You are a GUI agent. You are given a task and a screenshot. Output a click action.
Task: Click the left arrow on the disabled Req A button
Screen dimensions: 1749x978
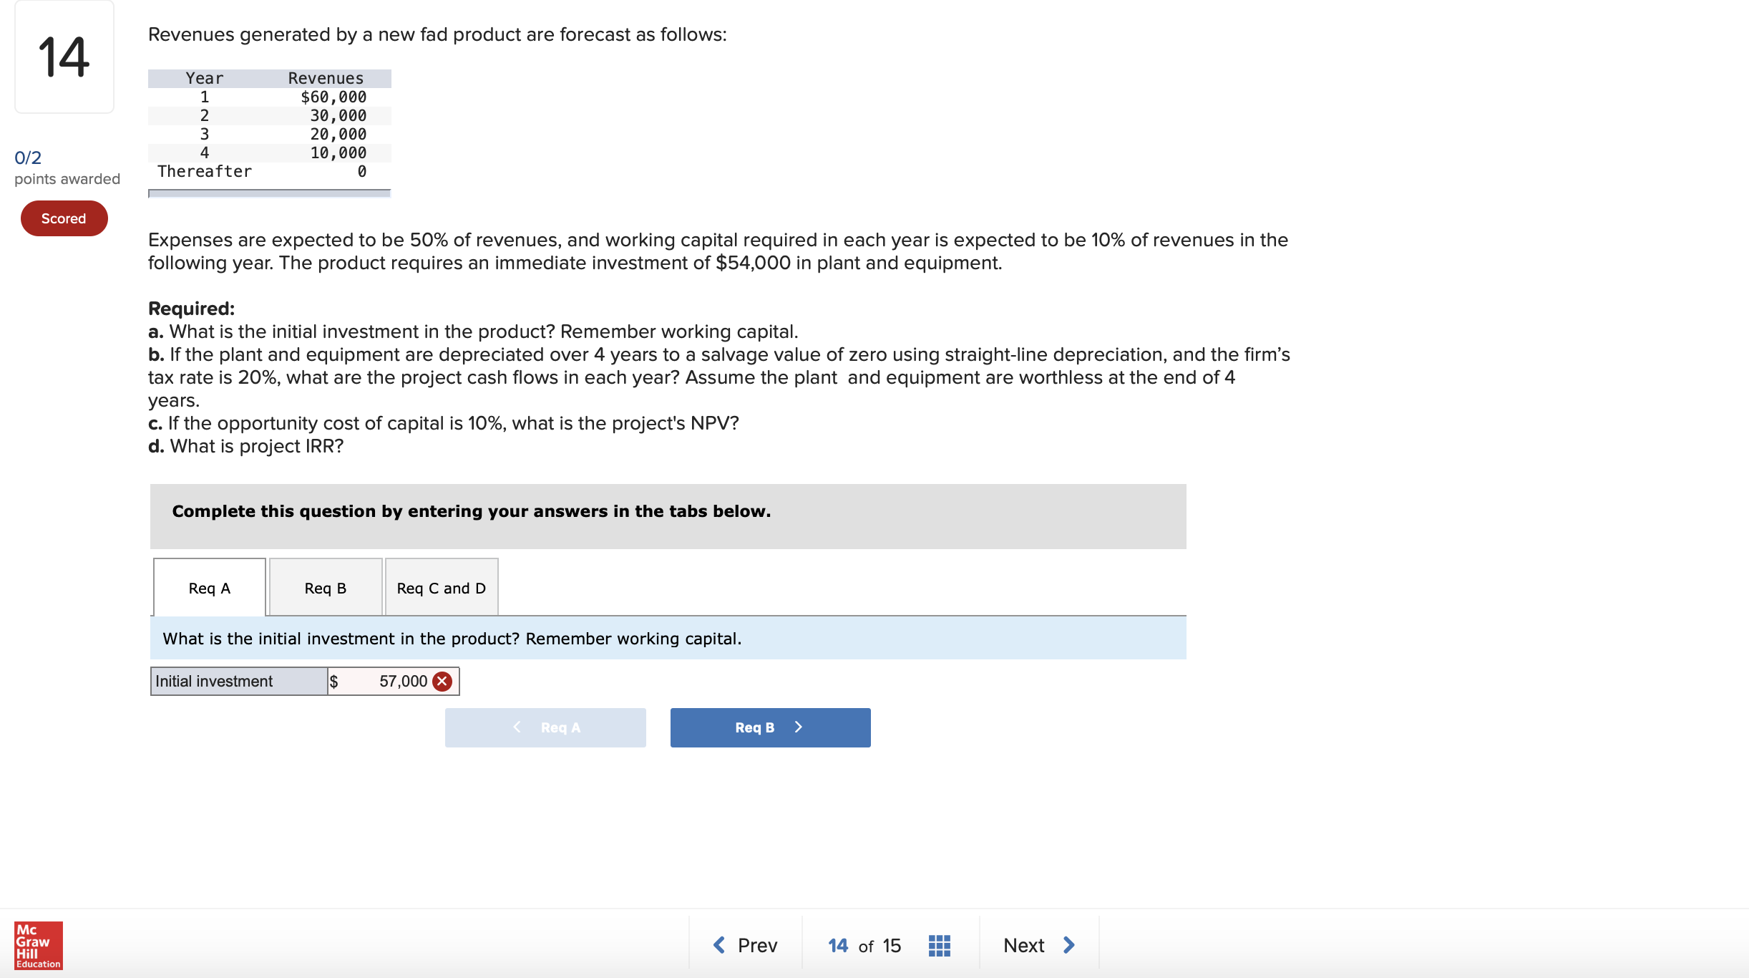517,727
